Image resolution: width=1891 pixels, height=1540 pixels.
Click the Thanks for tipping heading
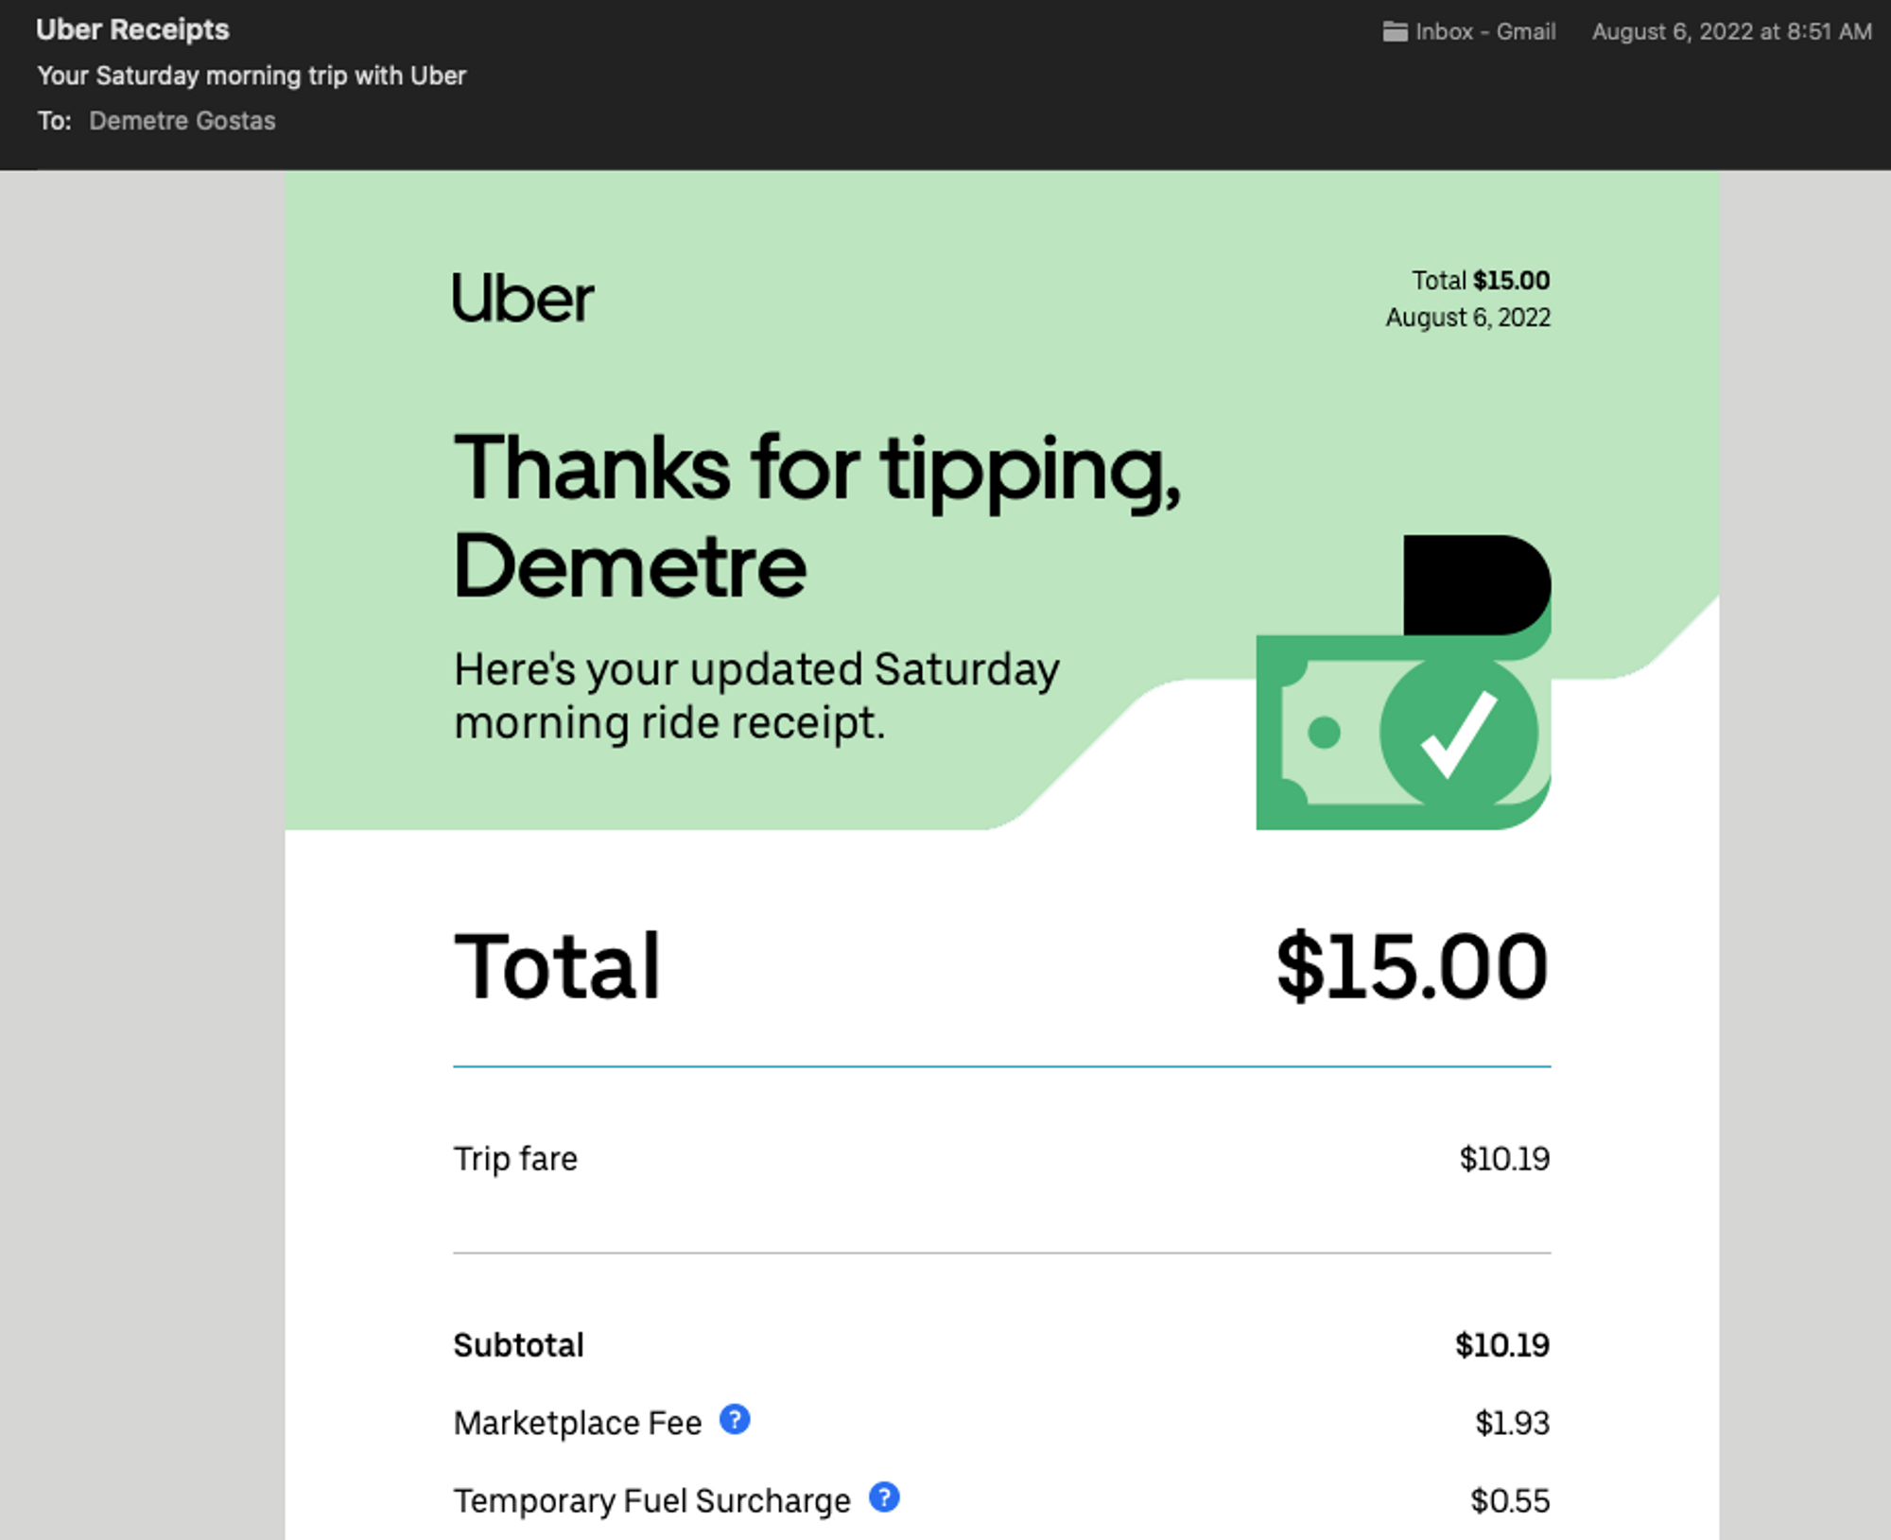pyautogui.click(x=817, y=515)
